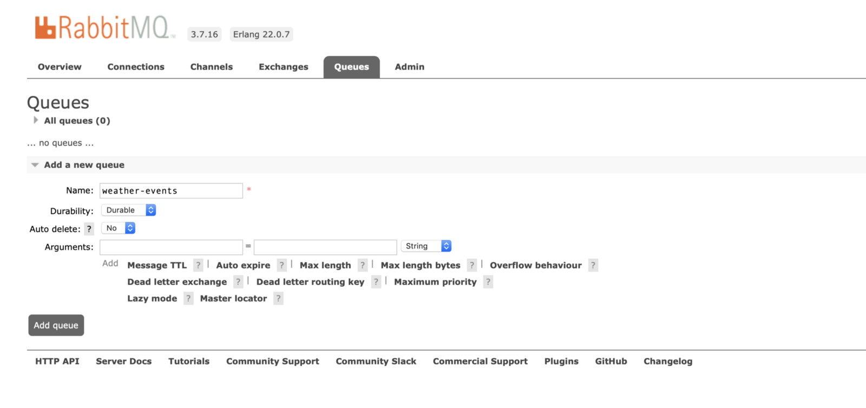Add Master locator argument

pos(233,299)
